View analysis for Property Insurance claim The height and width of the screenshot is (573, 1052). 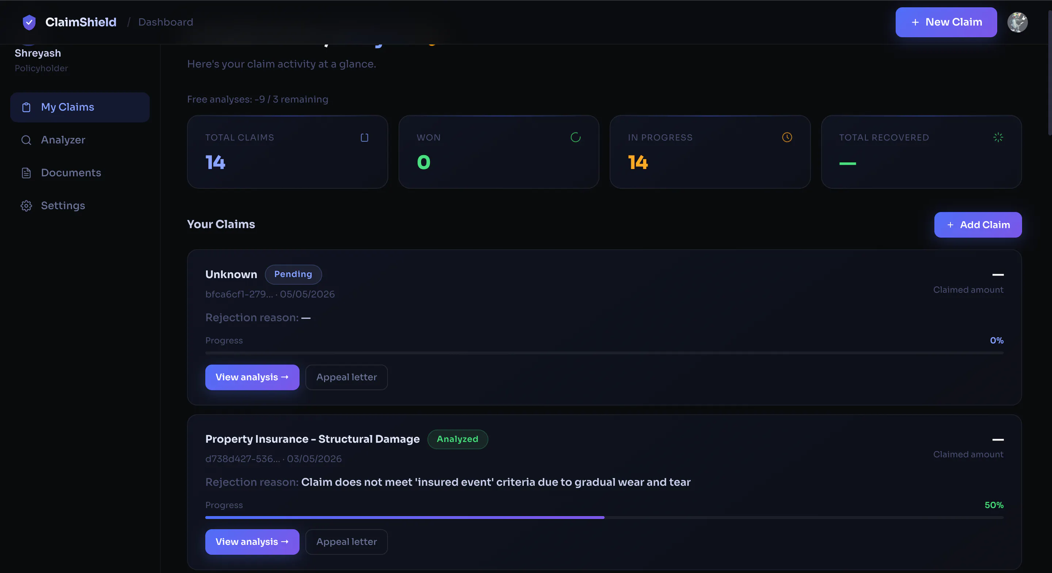(x=252, y=542)
